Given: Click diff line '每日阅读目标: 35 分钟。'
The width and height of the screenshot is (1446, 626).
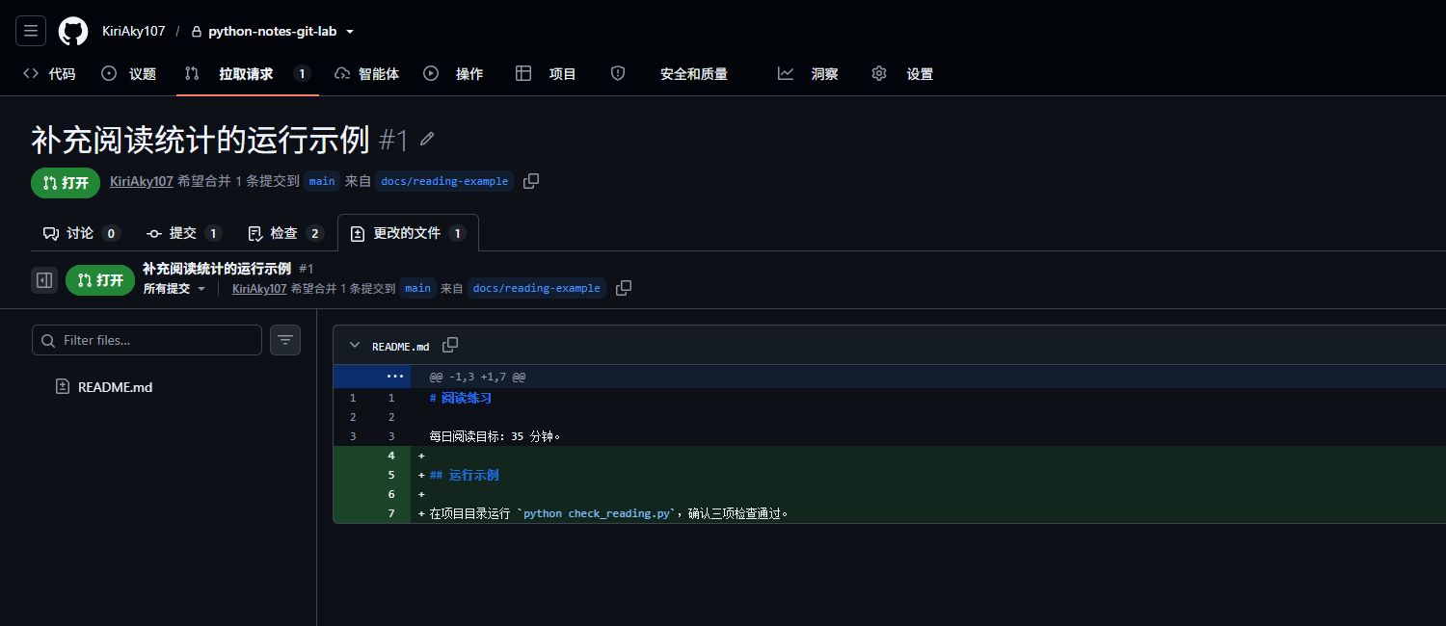Looking at the screenshot, I should (495, 436).
